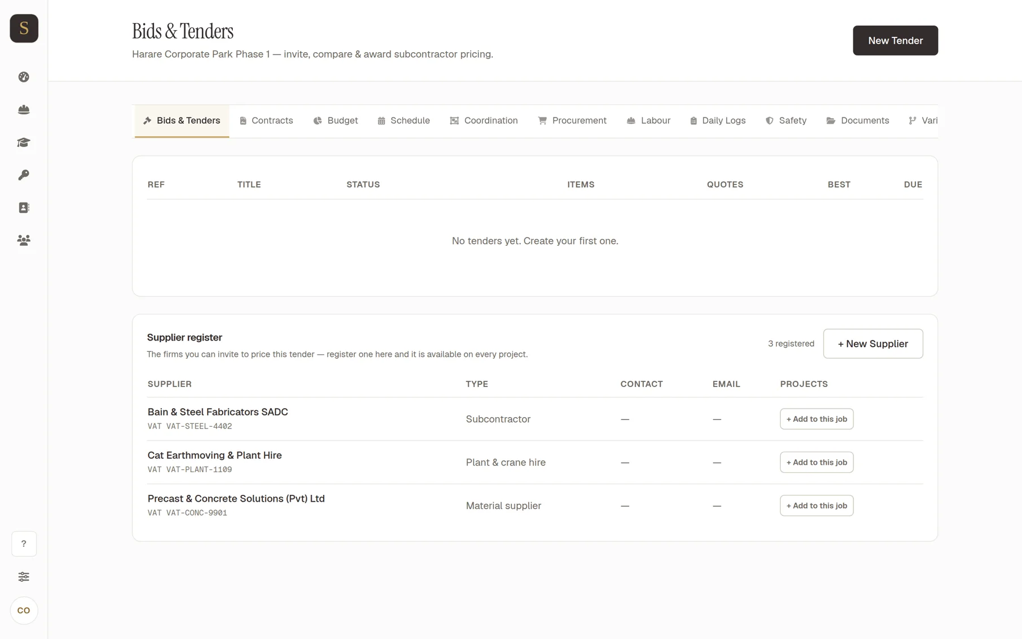The width and height of the screenshot is (1022, 639).
Task: Add Precast & Concrete Solutions to this job
Action: (x=816, y=506)
